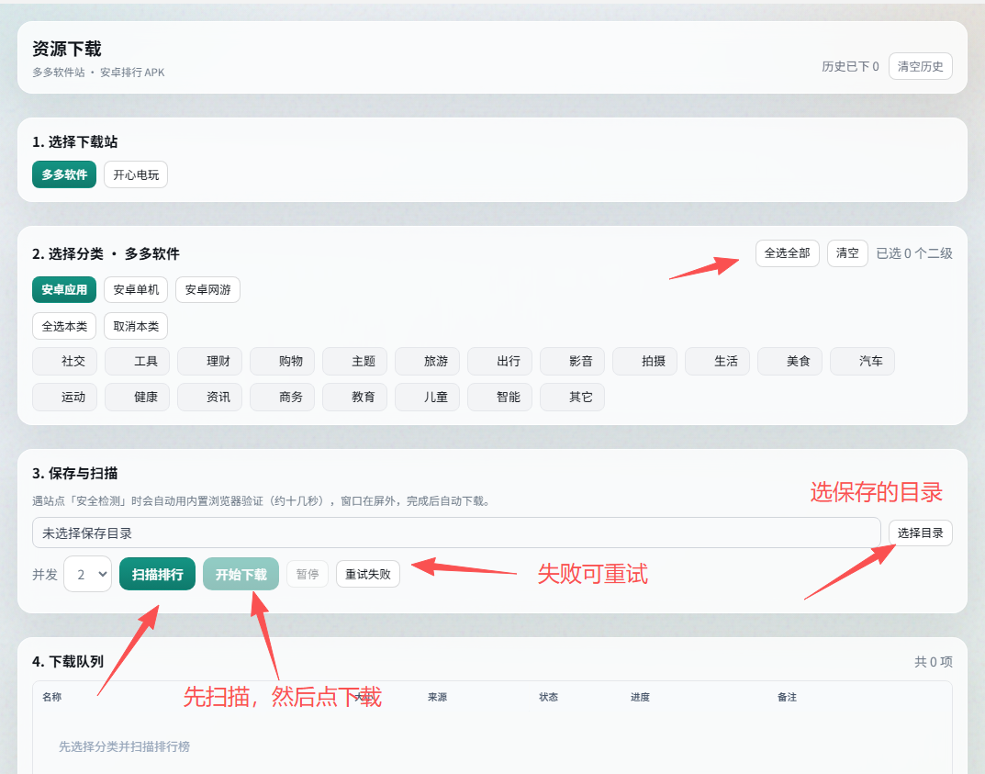Toggle the 其它 subcategory chip
985x774 pixels.
(x=572, y=397)
